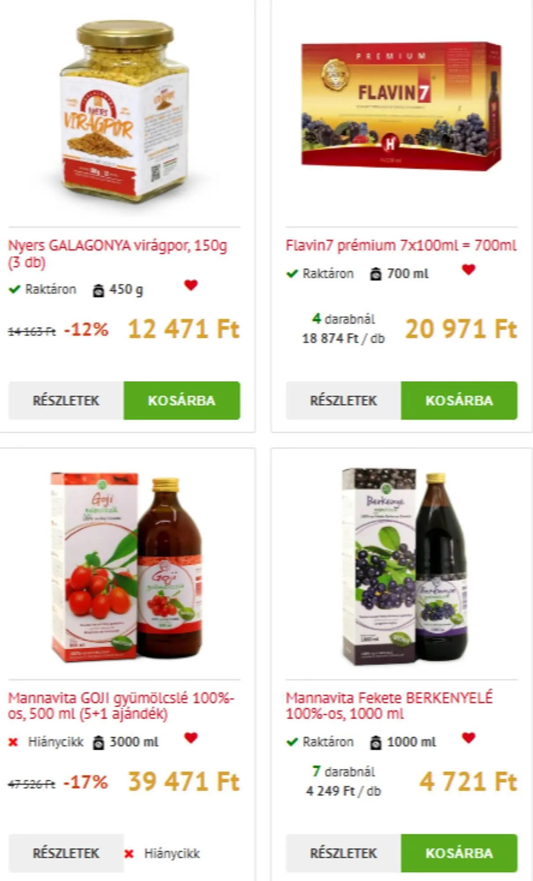The width and height of the screenshot is (533, 881).
Task: Click the red Hiánycikk X under GOJI gyümölcslé
Action: tap(13, 742)
